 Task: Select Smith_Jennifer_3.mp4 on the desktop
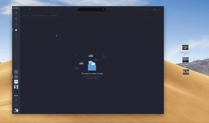pyautogui.click(x=186, y=74)
